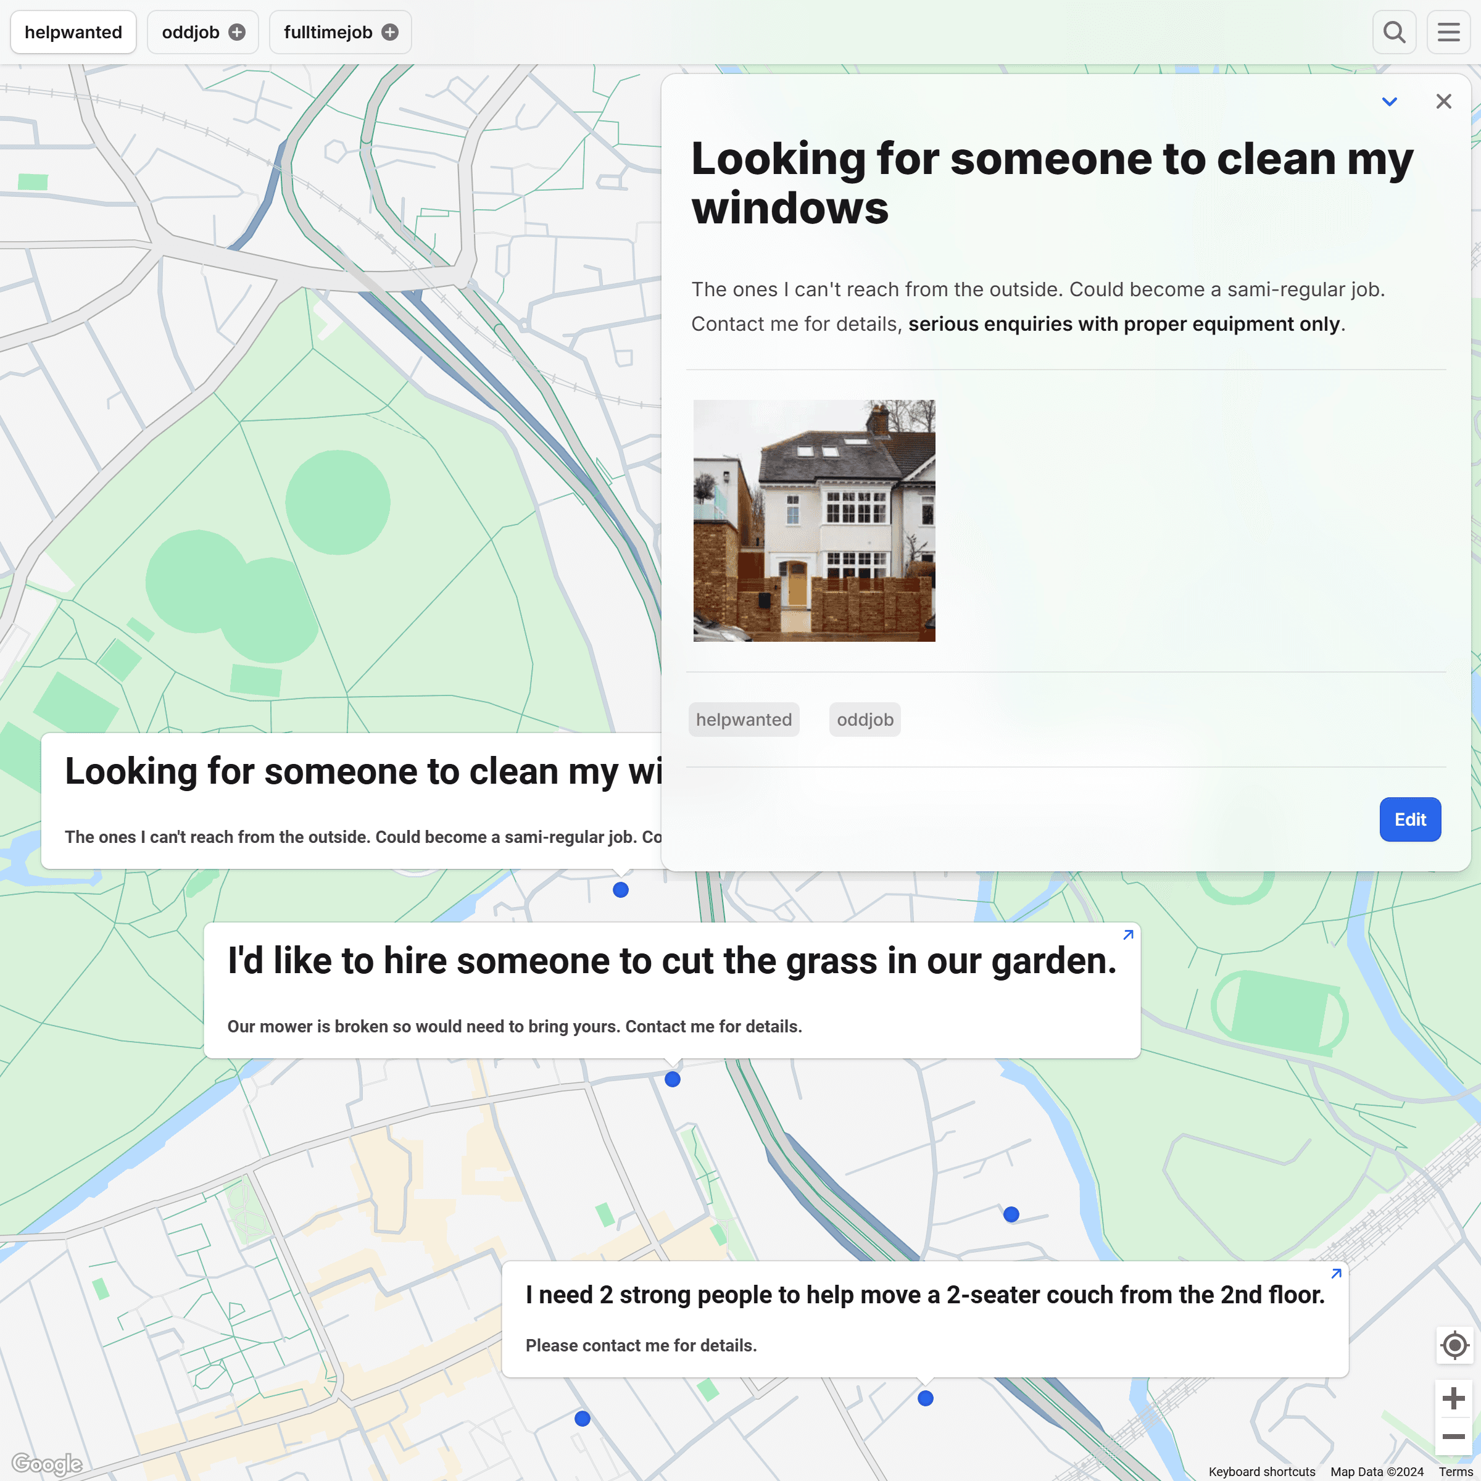1481x1481 pixels.
Task: Close the window cleaning post panel
Action: 1443,102
